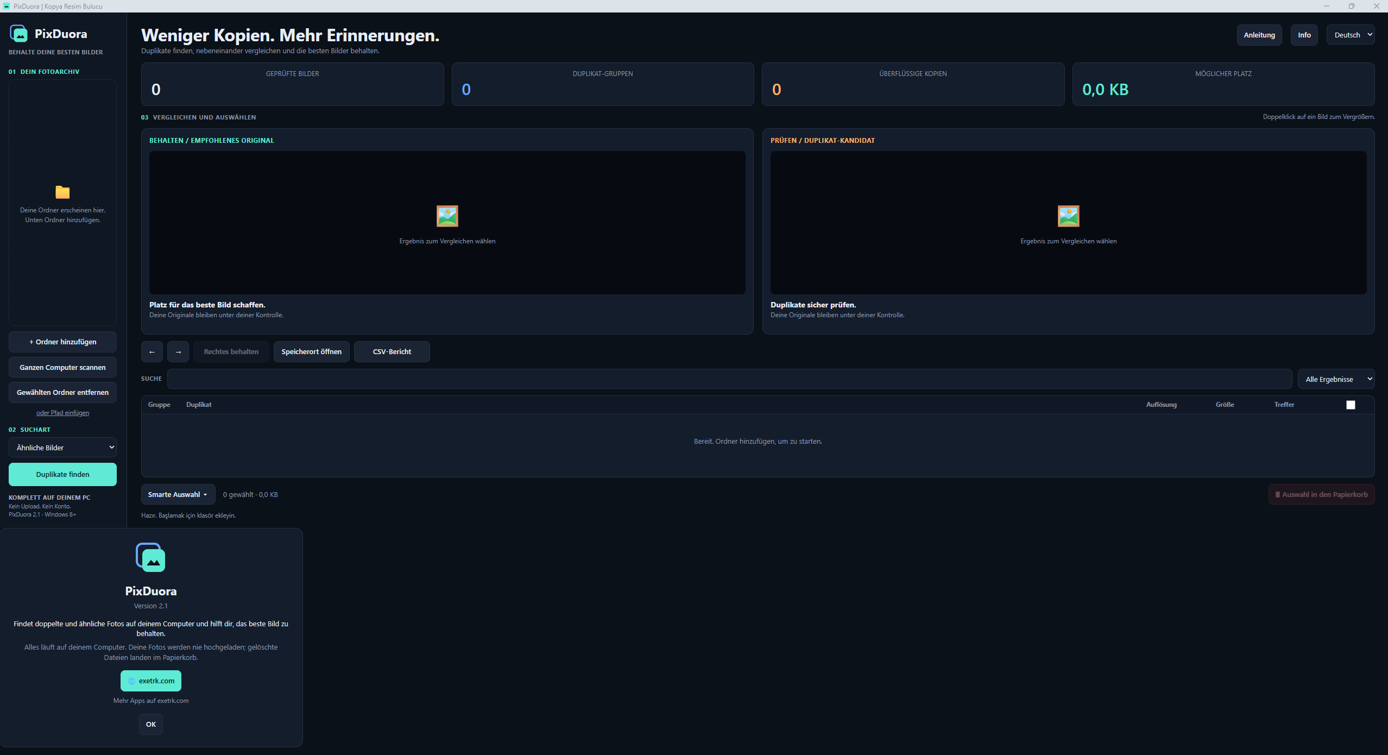Open Smarte Auswahl dropdown menu
1388x755 pixels.
point(178,494)
